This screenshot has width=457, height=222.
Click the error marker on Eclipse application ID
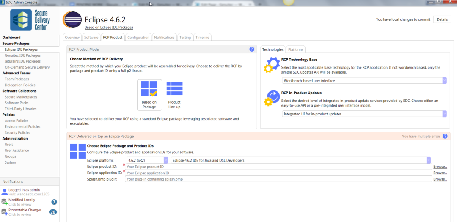tap(124, 171)
